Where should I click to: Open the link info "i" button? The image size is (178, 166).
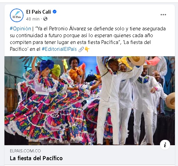click(165, 145)
